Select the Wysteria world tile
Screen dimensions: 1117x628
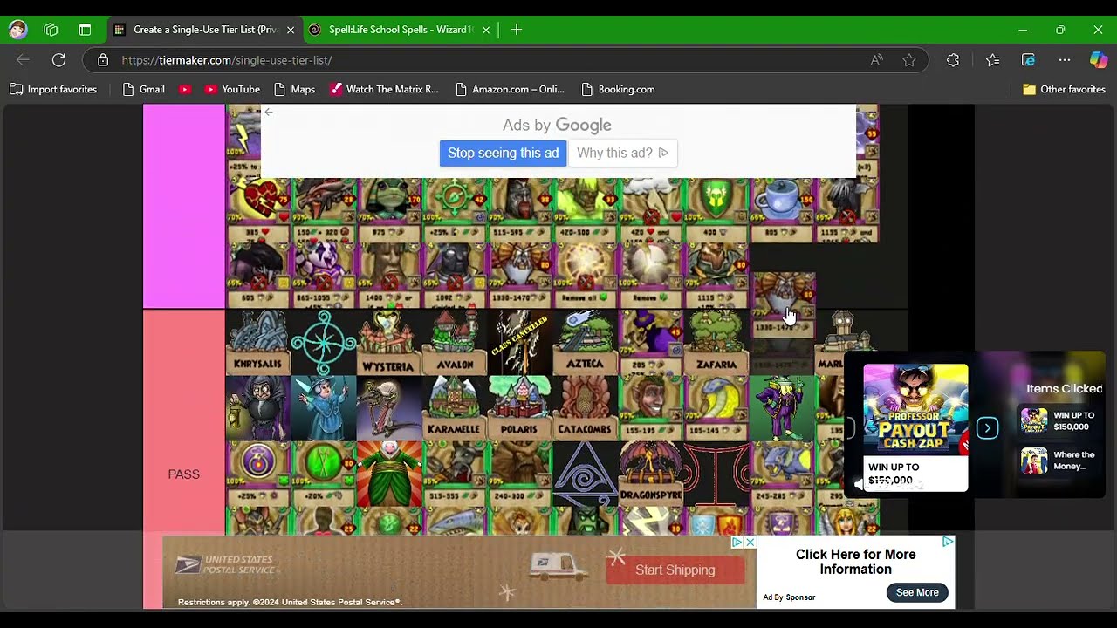389,342
